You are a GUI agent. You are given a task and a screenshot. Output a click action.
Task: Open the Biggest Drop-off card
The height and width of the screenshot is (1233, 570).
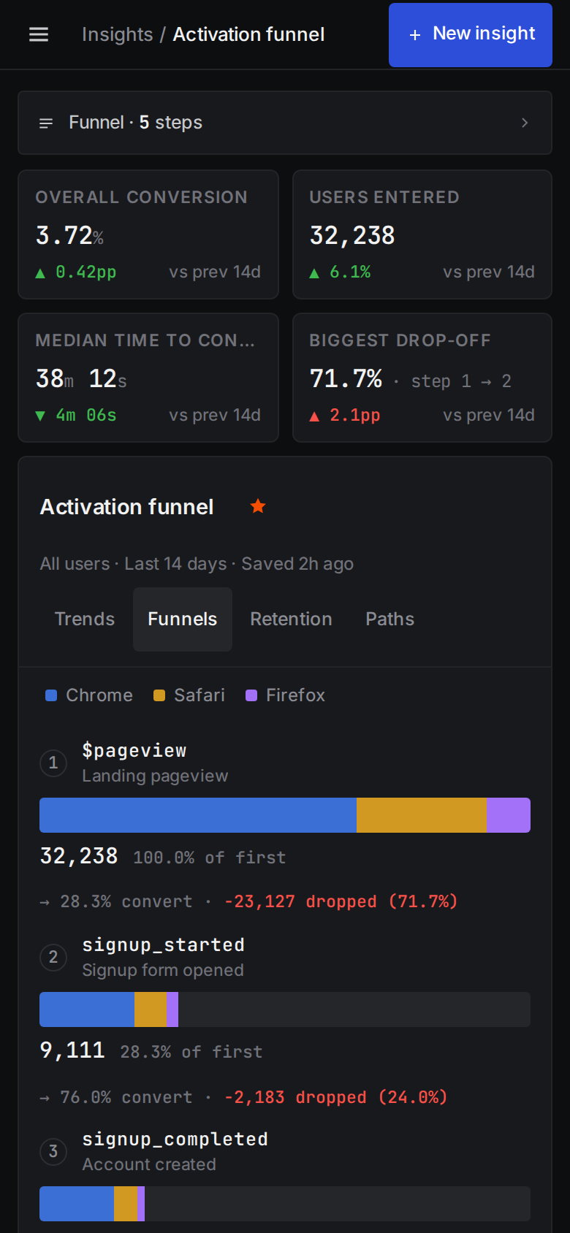coord(422,378)
